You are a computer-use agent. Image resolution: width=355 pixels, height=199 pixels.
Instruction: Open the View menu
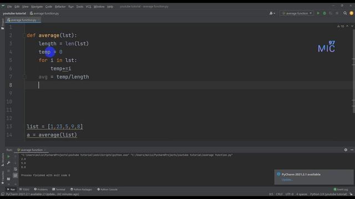(25, 7)
